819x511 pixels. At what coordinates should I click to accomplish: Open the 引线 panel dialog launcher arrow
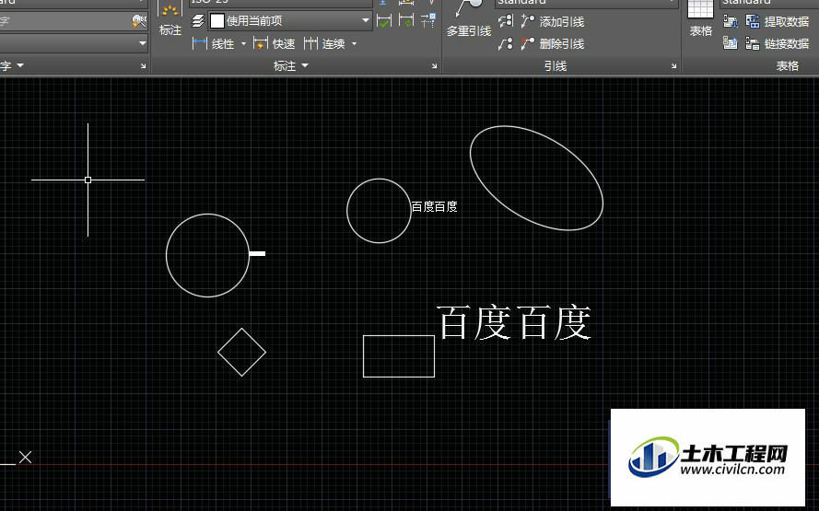[x=673, y=66]
